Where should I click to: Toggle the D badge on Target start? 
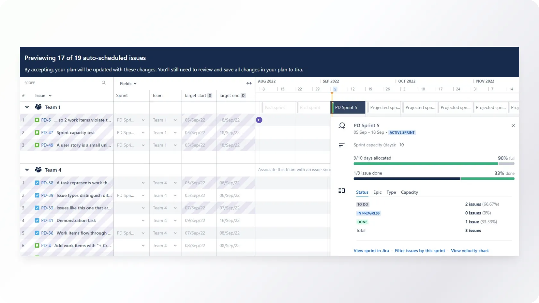(210, 96)
